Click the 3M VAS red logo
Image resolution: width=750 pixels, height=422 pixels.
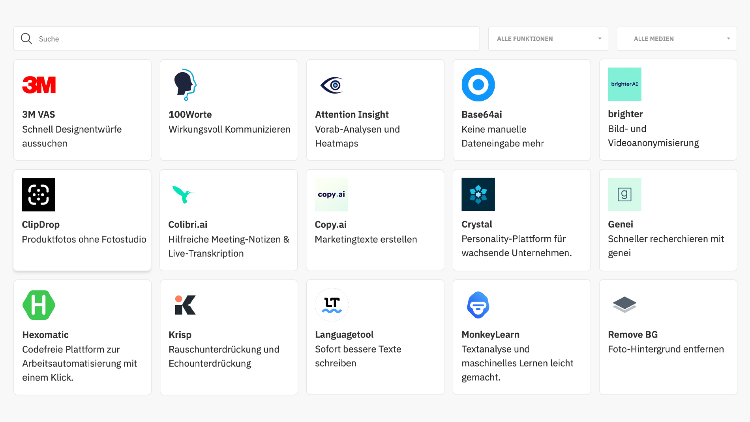[x=39, y=84]
